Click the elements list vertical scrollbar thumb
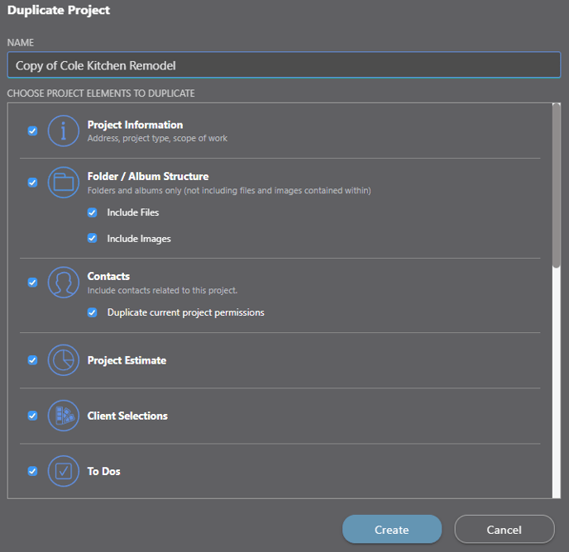 (557, 186)
